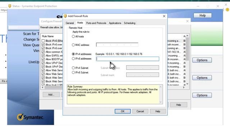Click the shield icon in Add Firewall Rule title
Image resolution: width=230 pixels, height=129 pixels.
pyautogui.click(x=65, y=16)
